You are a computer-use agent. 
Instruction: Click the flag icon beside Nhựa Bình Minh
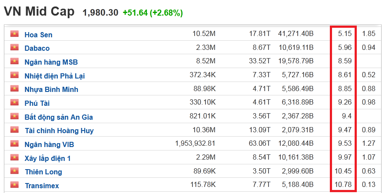[x=15, y=89]
